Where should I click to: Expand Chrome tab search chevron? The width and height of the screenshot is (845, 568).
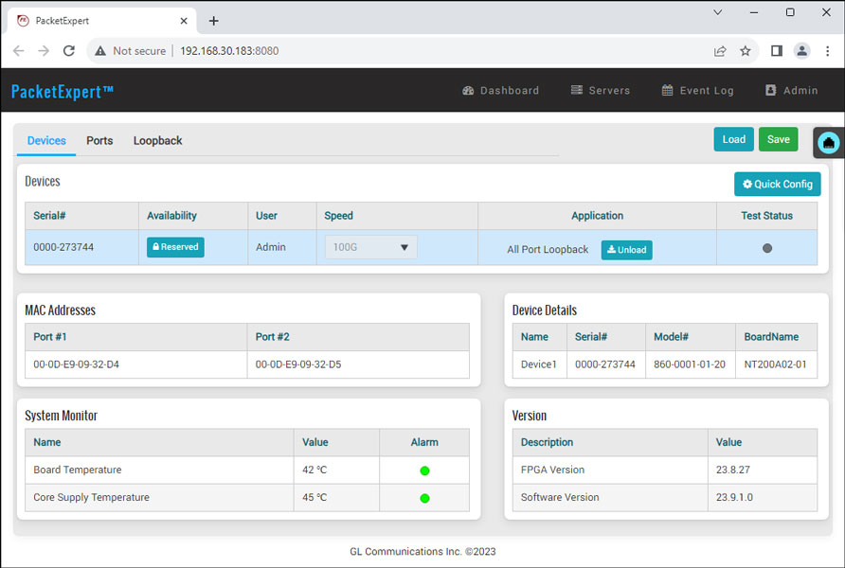tap(717, 12)
